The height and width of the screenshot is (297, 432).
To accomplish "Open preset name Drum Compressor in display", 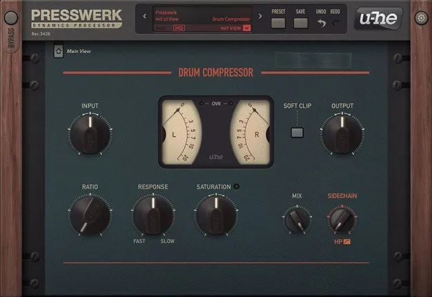I will 231,19.
